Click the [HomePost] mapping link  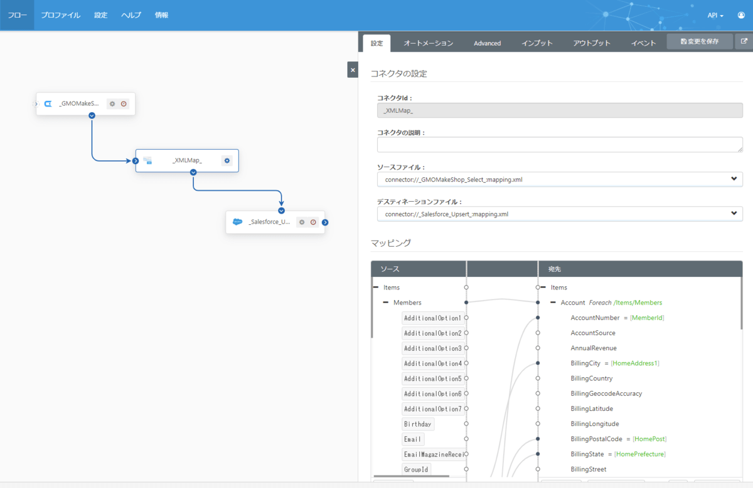pyautogui.click(x=649, y=439)
